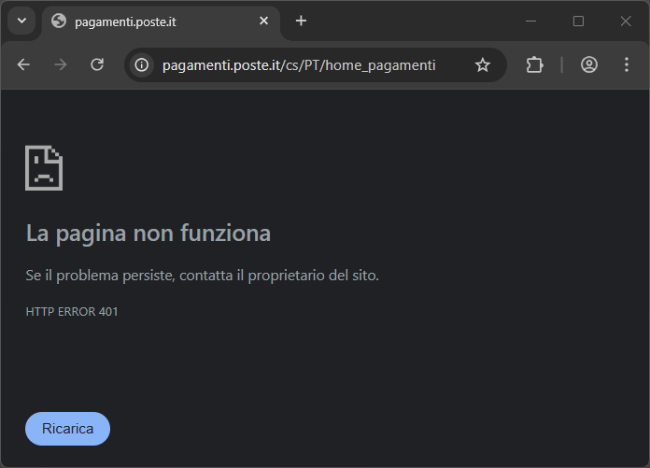This screenshot has height=468, width=650.
Task: Select the pagamenti.poste.it tab
Action: click(161, 22)
